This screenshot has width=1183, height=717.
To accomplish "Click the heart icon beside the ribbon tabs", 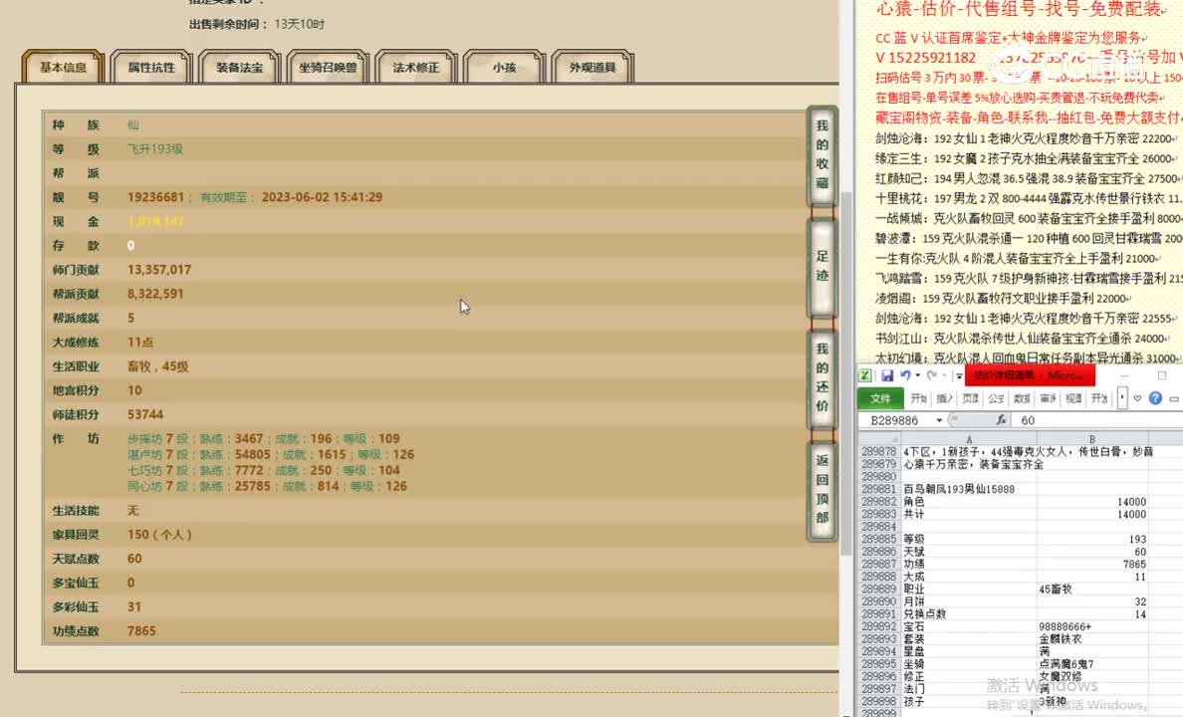I will 1136,396.
